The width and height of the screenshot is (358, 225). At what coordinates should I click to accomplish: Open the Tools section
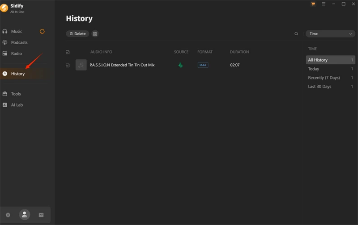click(16, 94)
